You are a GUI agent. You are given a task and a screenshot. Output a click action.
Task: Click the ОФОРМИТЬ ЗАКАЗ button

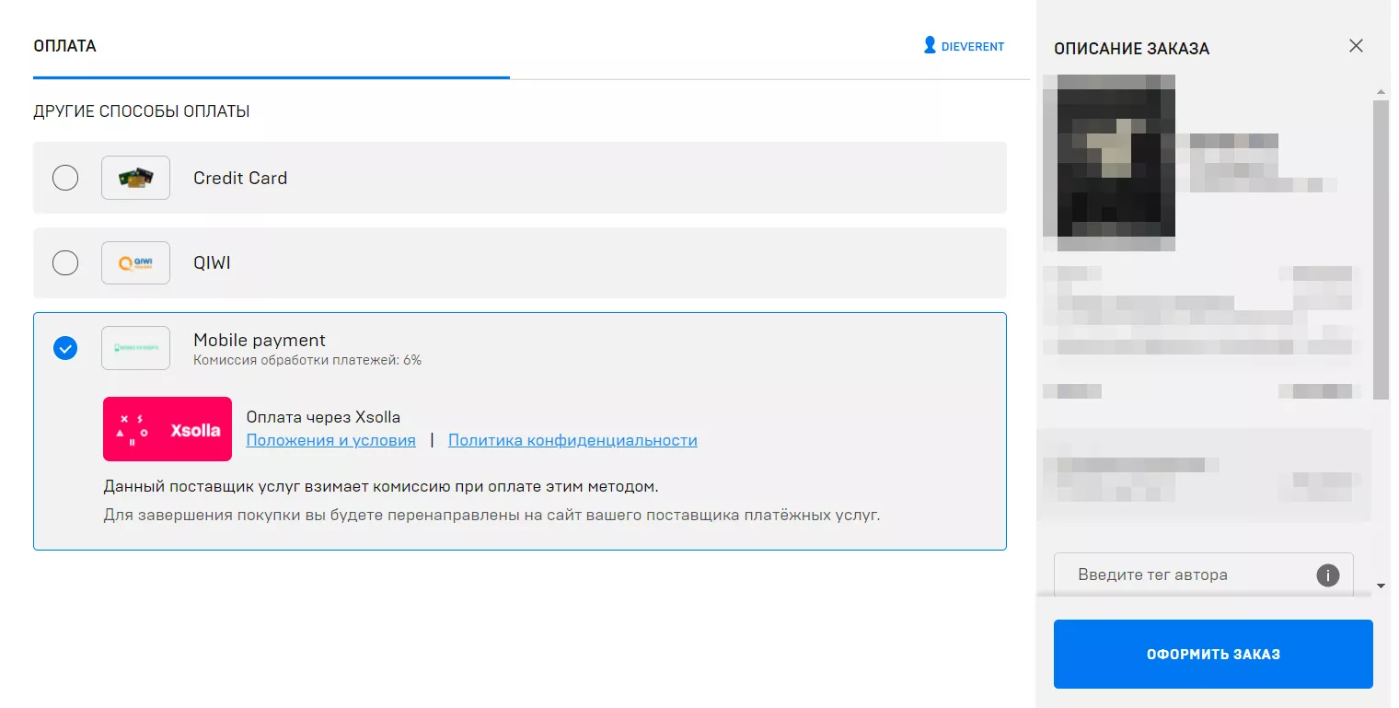pos(1213,655)
